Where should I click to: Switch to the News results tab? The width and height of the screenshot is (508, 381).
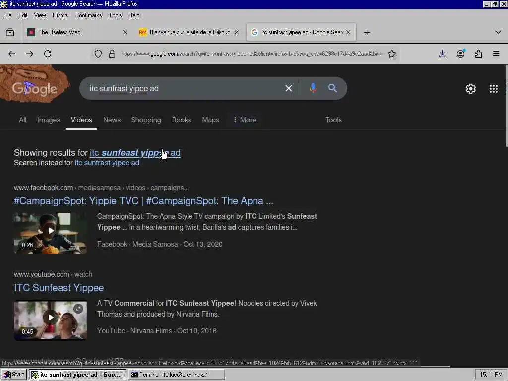coord(112,120)
